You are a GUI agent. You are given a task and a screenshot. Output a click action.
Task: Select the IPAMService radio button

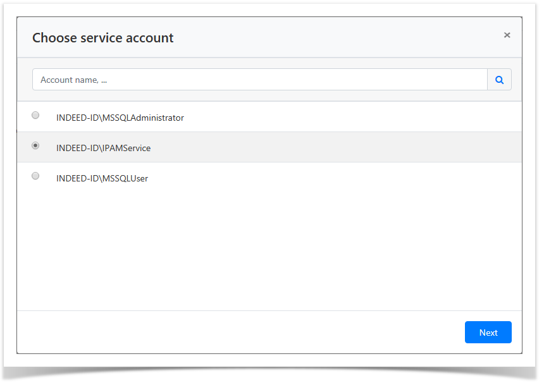coord(35,145)
